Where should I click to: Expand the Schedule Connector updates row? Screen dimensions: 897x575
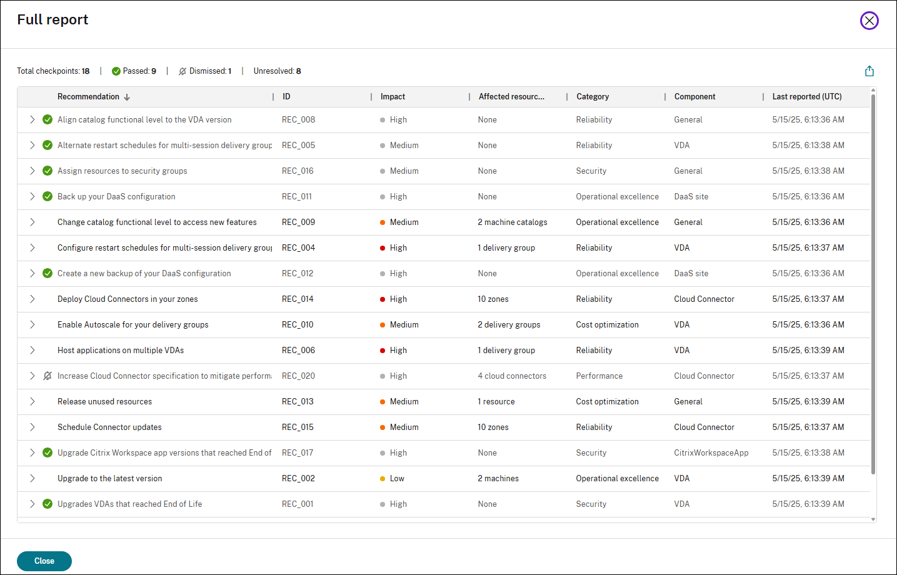click(x=33, y=427)
